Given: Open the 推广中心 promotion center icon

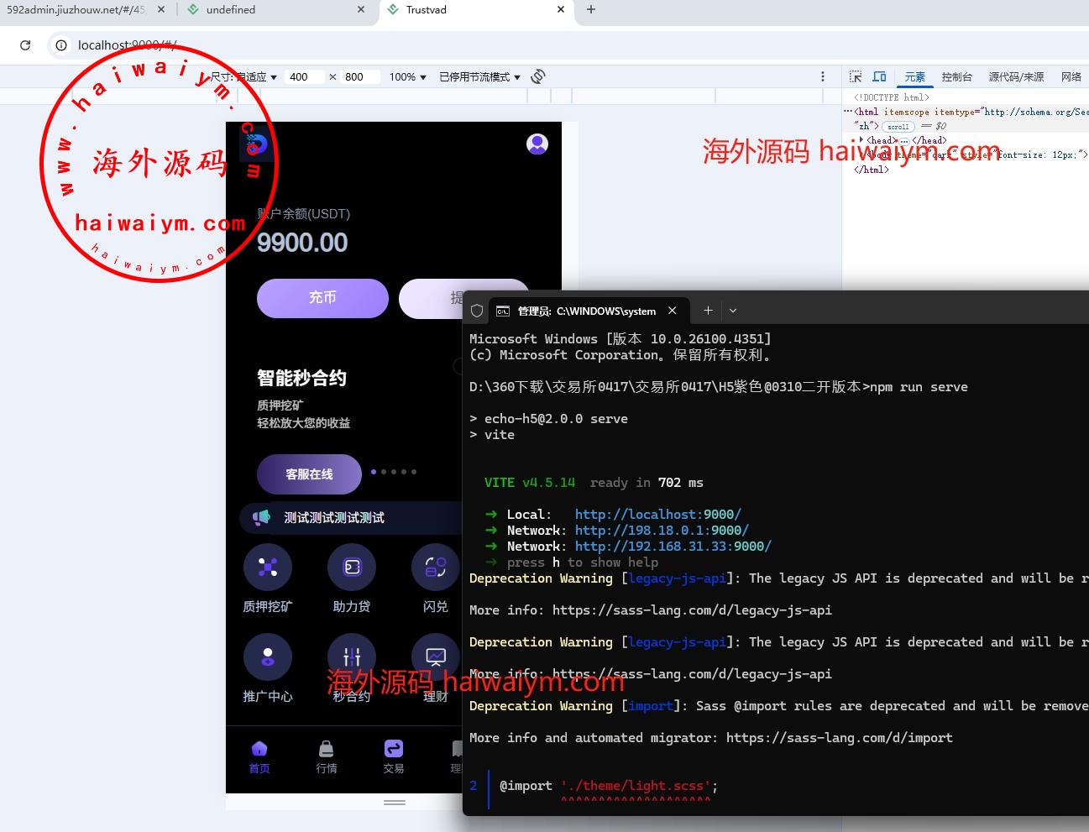Looking at the screenshot, I should pyautogui.click(x=268, y=657).
